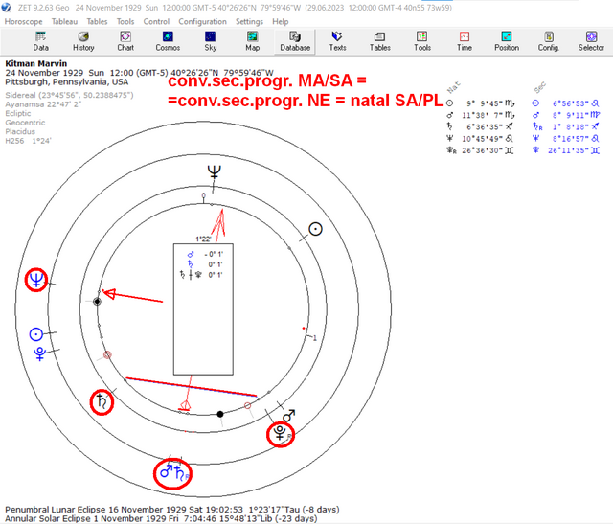Screen dimensions: 613x524
Task: Click the blue progressed Neptune glyph
Action: pos(36,280)
